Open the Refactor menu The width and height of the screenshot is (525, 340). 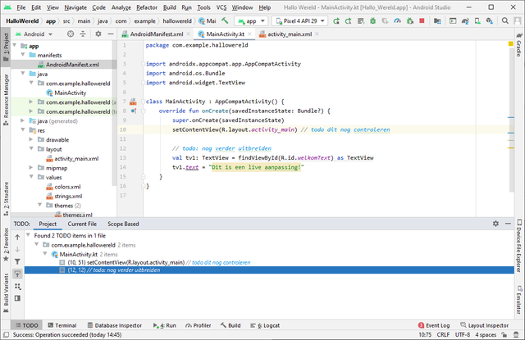coord(146,7)
